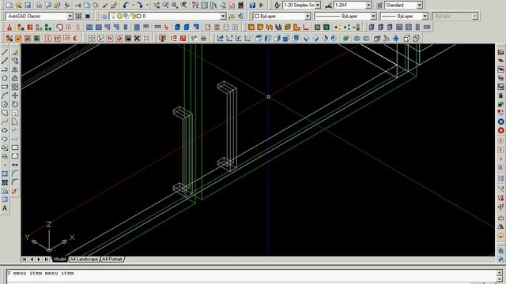Select the Polygon draw tool
The width and height of the screenshot is (506, 284).
(5, 78)
